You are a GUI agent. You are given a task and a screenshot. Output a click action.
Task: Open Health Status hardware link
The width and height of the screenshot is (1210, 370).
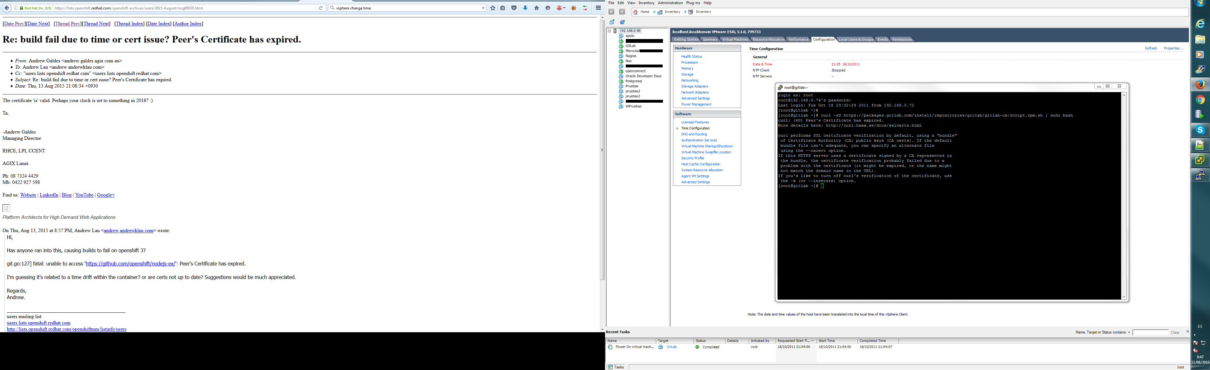[x=691, y=56]
